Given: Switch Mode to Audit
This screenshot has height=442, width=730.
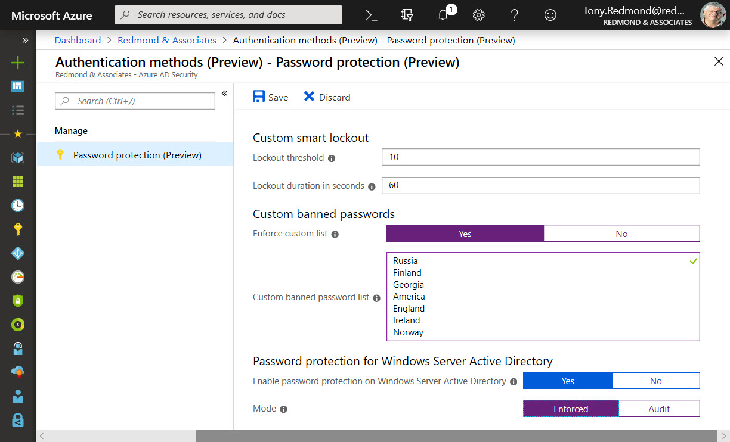Looking at the screenshot, I should tap(659, 409).
